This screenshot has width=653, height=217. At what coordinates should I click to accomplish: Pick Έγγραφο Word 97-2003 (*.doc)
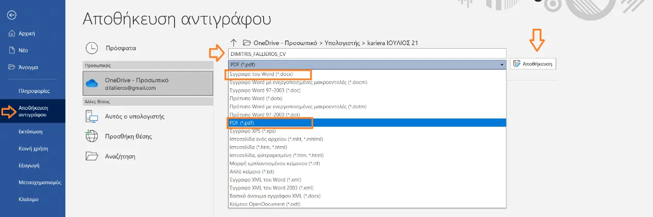(367, 90)
